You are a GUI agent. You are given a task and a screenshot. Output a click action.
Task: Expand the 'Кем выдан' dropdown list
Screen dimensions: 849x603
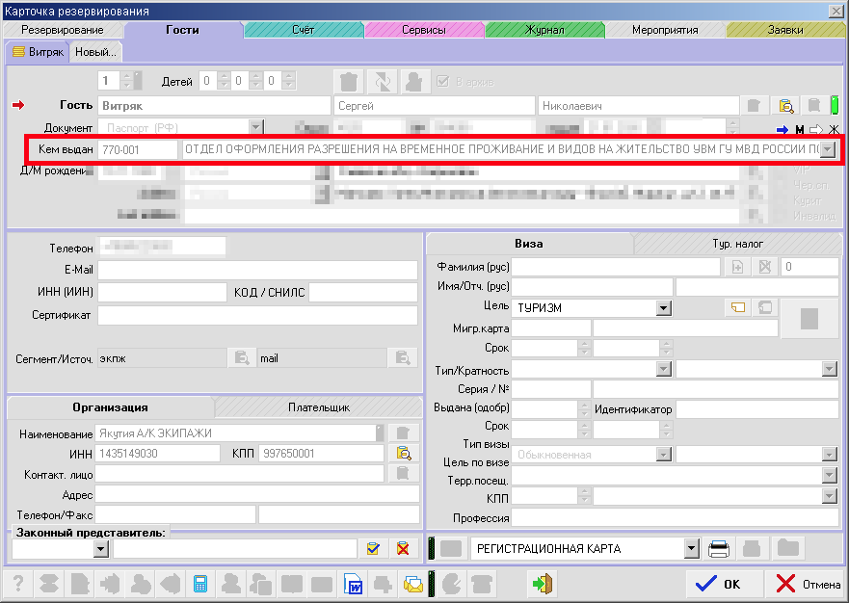828,150
